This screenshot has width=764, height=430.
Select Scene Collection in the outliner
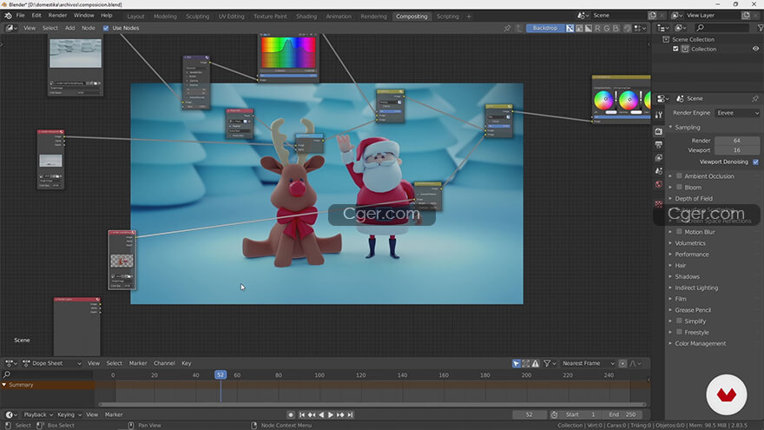coord(693,39)
